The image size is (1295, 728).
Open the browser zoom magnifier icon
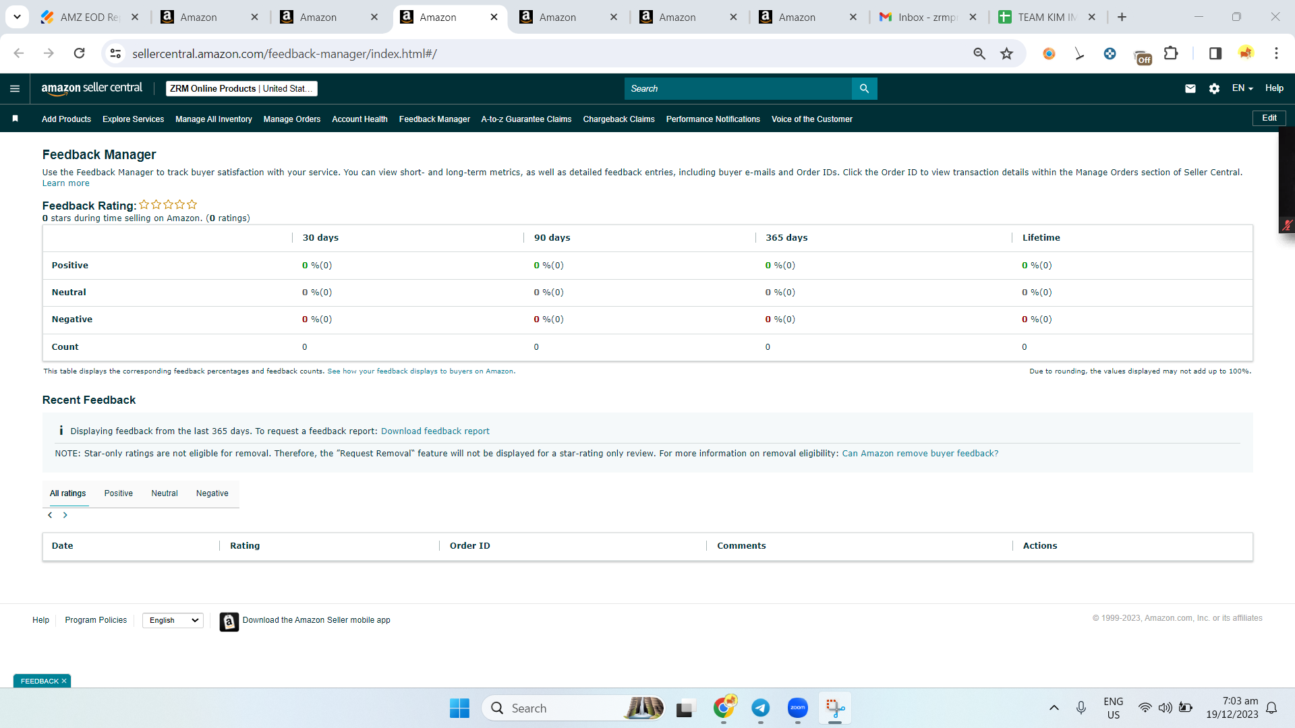(x=979, y=53)
